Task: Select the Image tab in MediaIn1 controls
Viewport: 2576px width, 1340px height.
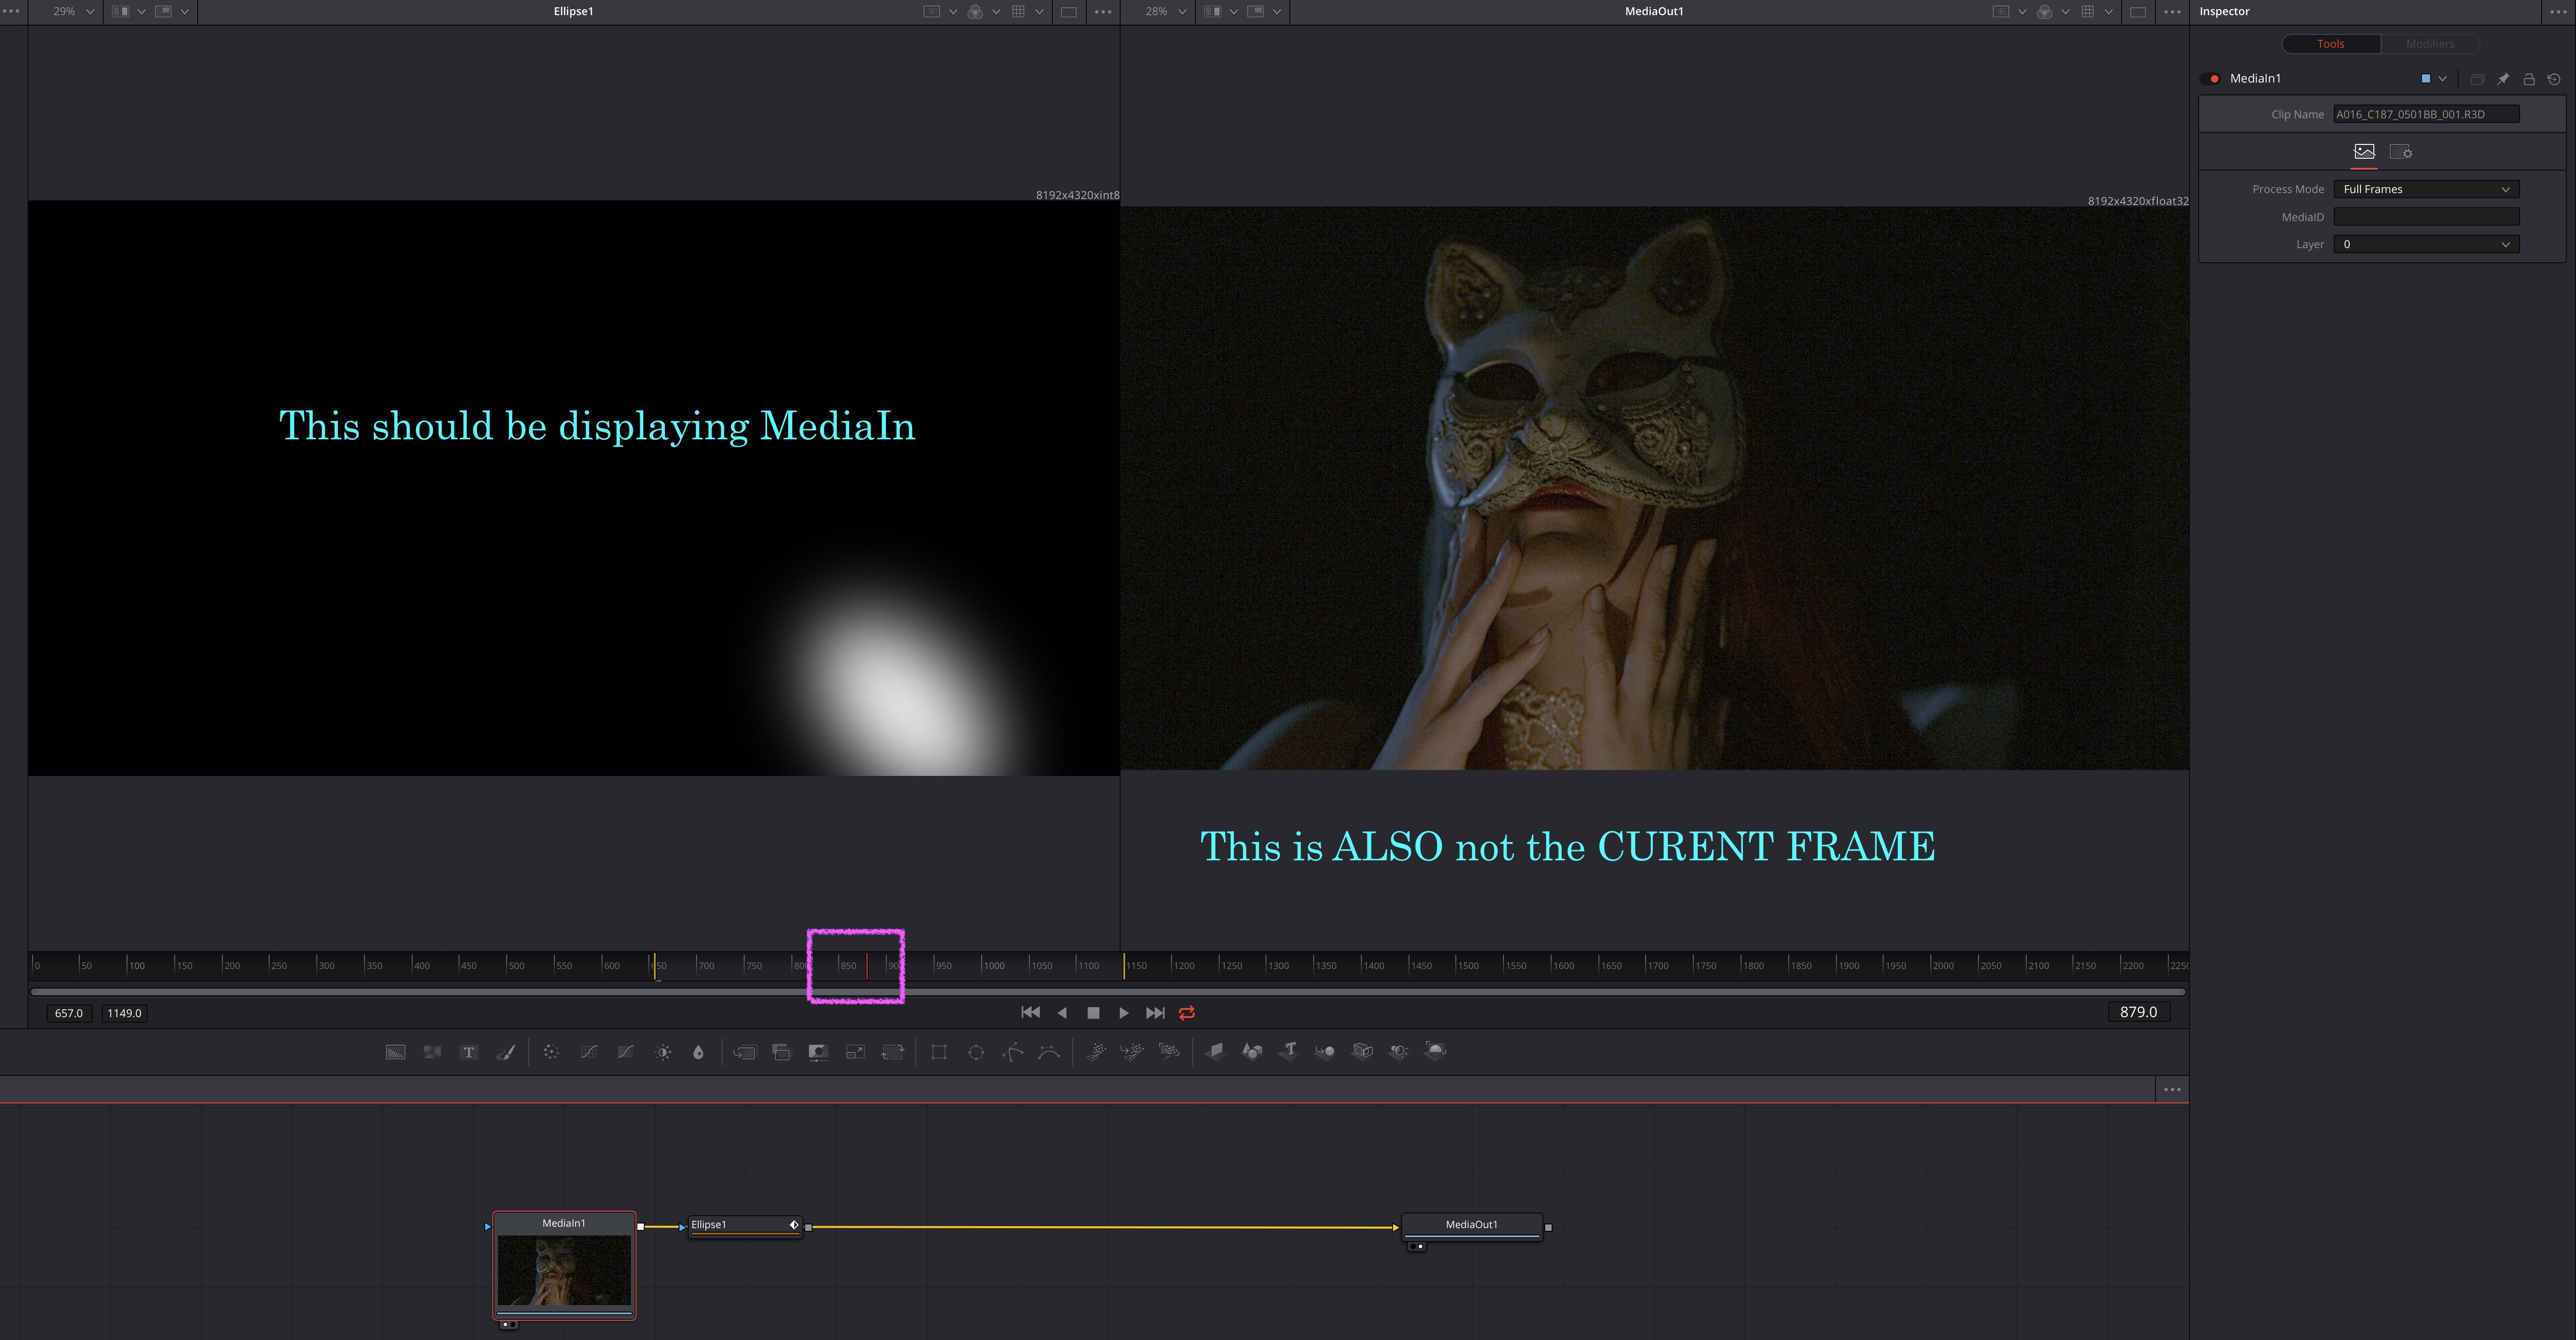Action: 2364,152
